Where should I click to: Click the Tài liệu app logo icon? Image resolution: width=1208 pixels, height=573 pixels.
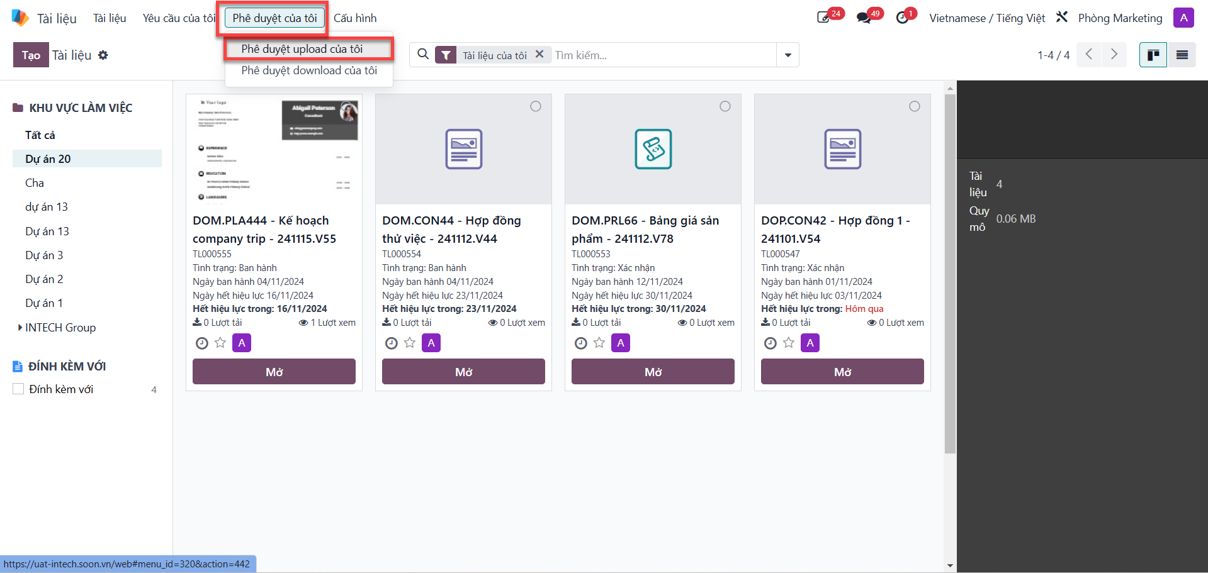(20, 18)
